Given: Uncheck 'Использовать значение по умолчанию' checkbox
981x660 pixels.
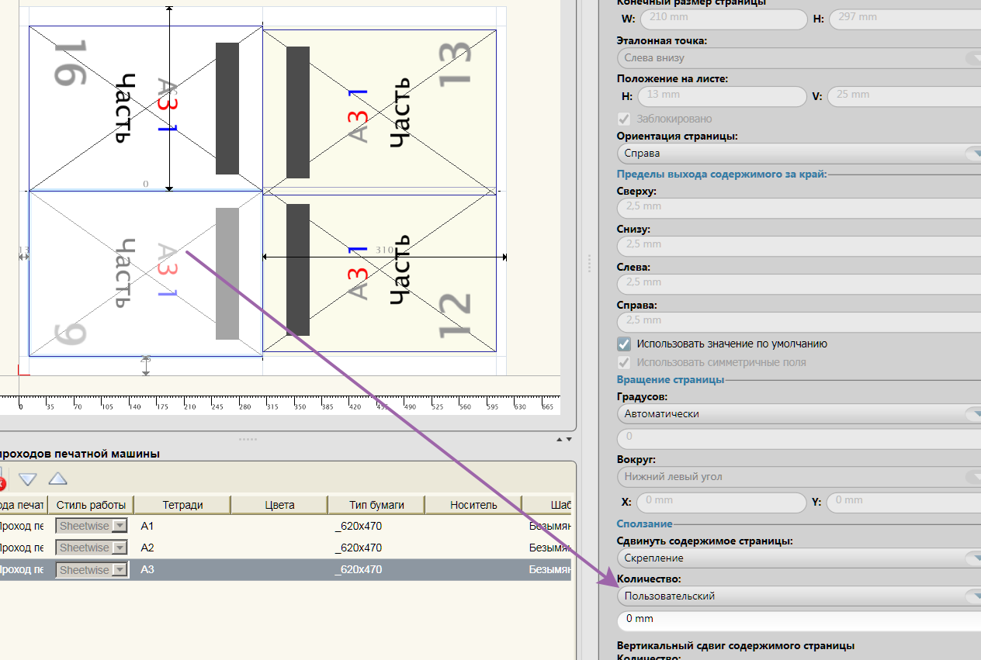Looking at the screenshot, I should click(x=623, y=344).
